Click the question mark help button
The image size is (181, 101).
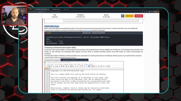123,16
